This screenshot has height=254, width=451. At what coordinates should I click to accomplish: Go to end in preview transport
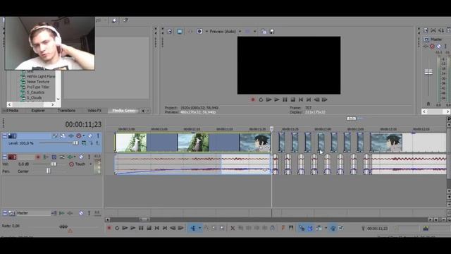click(309, 99)
